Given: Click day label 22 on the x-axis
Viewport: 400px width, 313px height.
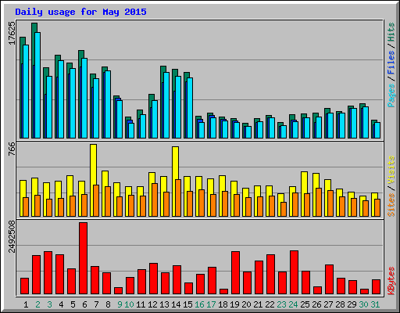Looking at the screenshot, I should [270, 304].
